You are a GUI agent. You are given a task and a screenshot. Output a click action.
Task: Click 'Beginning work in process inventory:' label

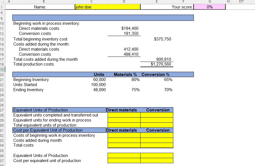46,23
